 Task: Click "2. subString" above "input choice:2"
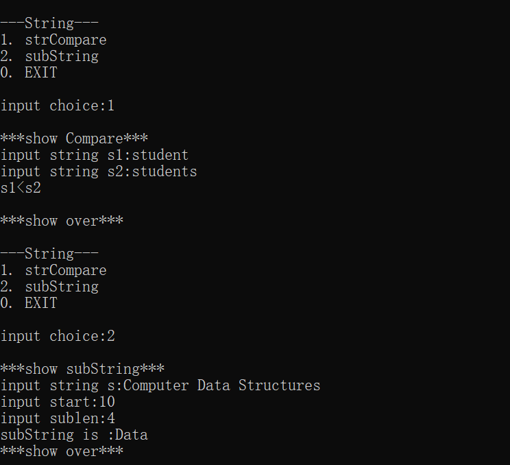click(x=49, y=287)
